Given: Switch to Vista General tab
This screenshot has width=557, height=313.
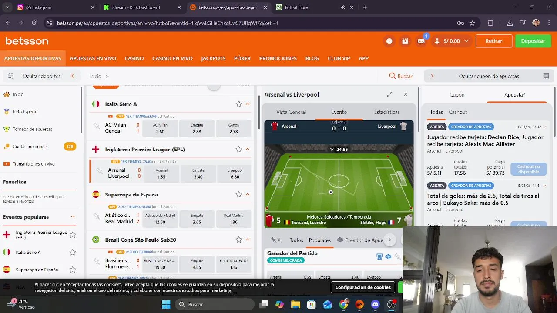Looking at the screenshot, I should (291, 112).
